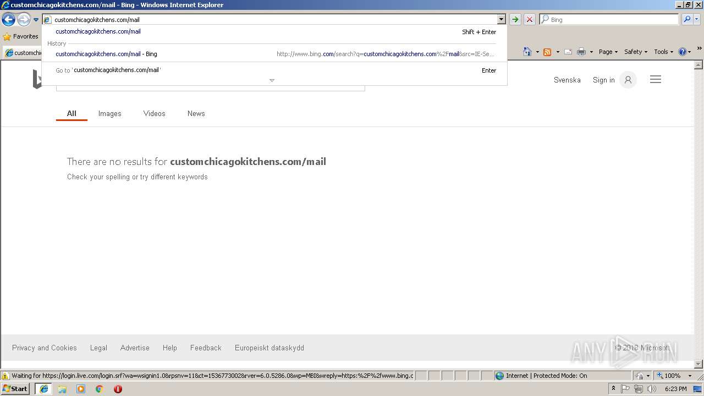Open the Page menu
704x396 pixels.
coord(608,52)
